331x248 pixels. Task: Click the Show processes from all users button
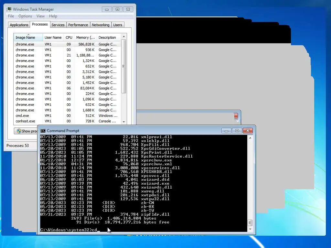point(26,131)
